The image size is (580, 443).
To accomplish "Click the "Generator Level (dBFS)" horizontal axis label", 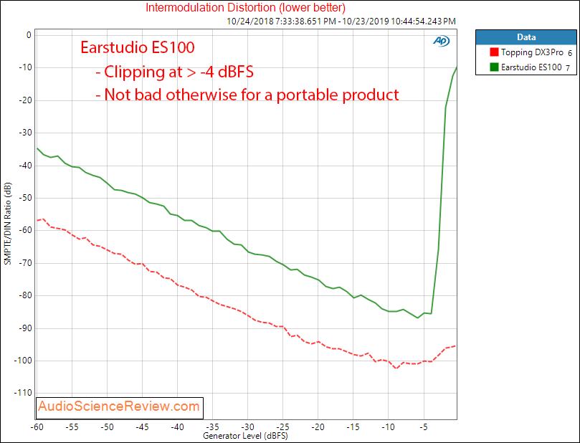I will pos(245,436).
